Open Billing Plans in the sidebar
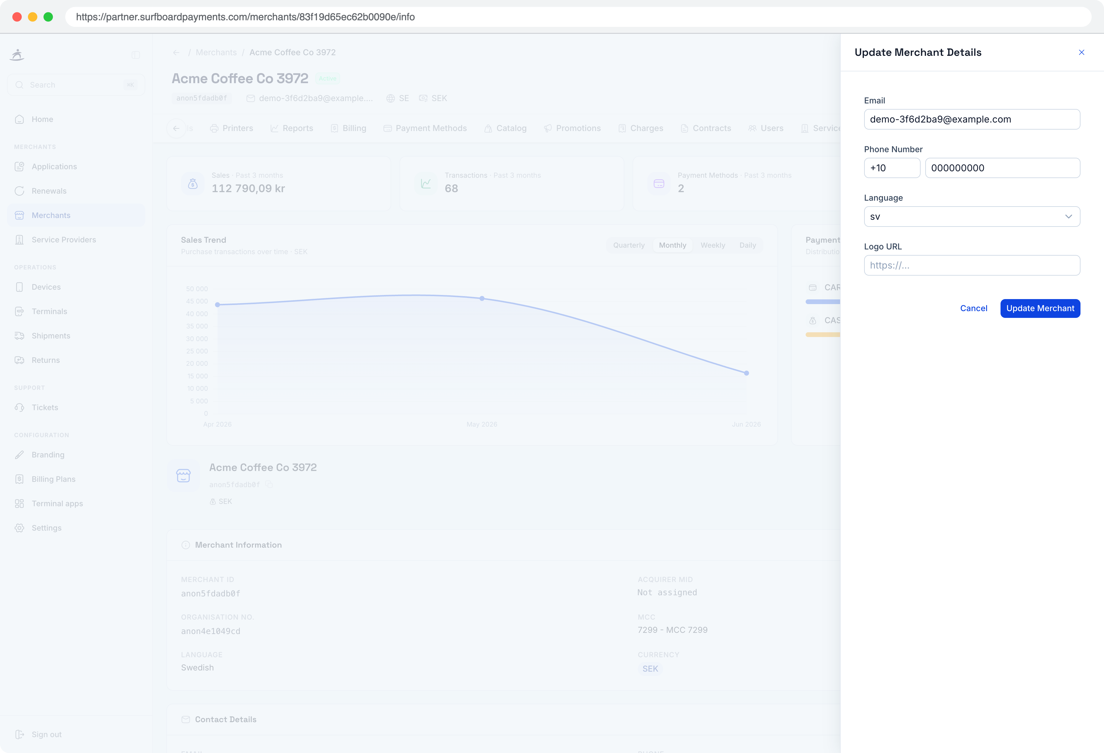 tap(76, 479)
